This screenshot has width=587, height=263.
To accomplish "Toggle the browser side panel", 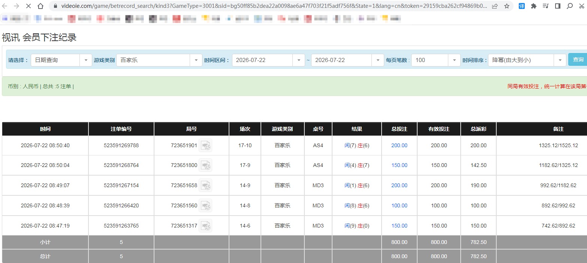I will [557, 6].
